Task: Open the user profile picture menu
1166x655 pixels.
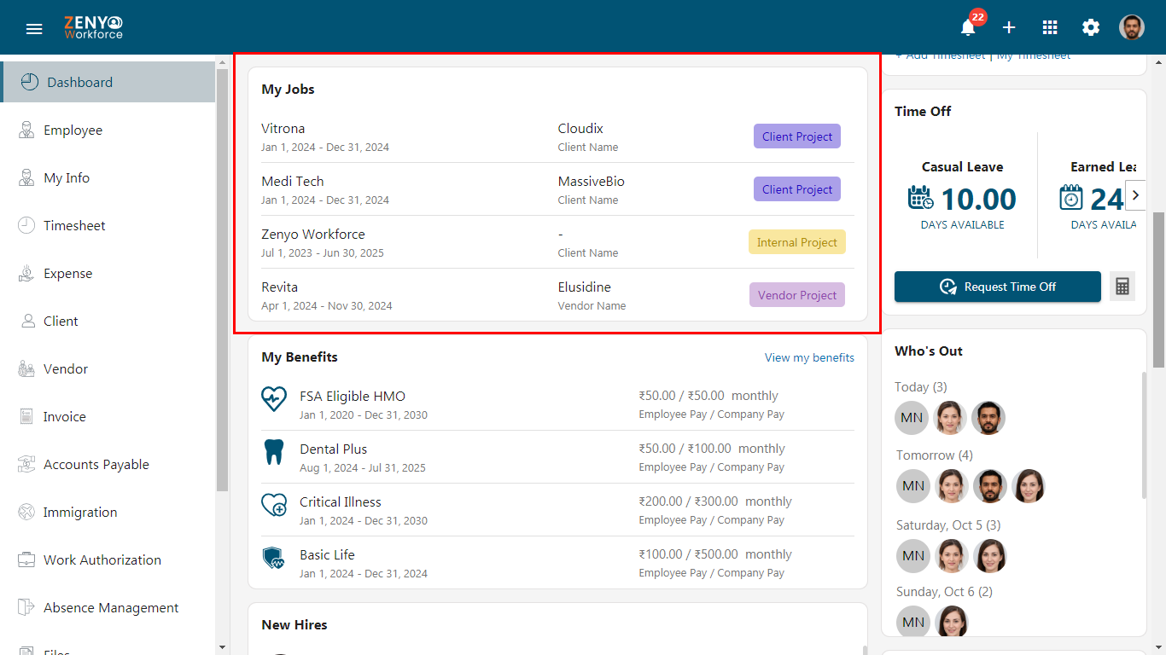Action: [1132, 27]
